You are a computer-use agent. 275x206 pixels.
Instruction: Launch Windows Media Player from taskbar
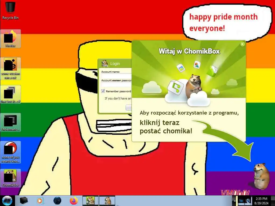click(x=40, y=201)
